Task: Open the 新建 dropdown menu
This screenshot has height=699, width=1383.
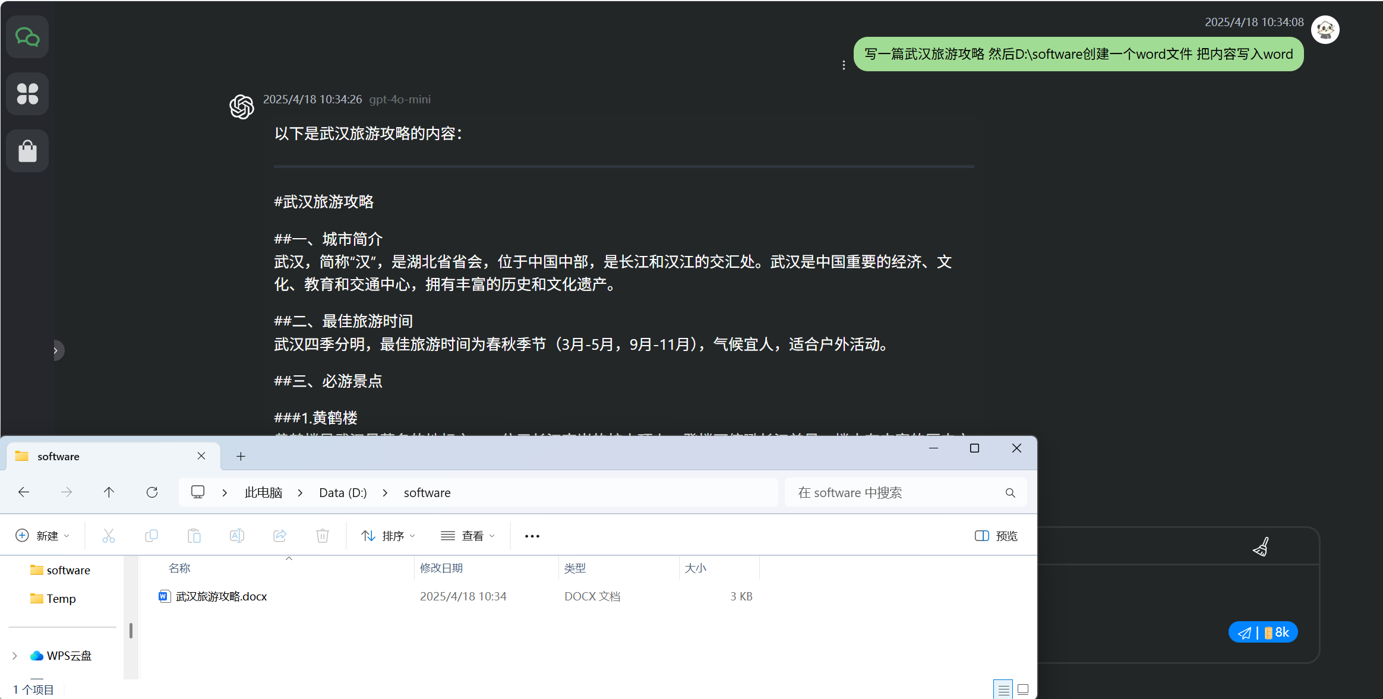Action: pyautogui.click(x=42, y=536)
